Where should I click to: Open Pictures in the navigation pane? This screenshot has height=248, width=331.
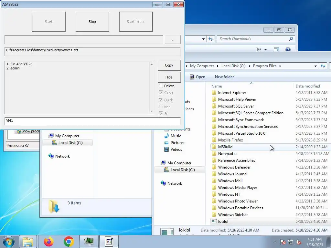(177, 142)
